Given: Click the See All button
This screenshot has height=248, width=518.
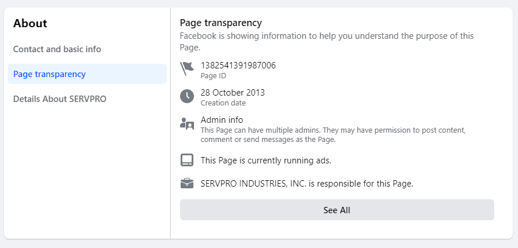Looking at the screenshot, I should click(337, 210).
